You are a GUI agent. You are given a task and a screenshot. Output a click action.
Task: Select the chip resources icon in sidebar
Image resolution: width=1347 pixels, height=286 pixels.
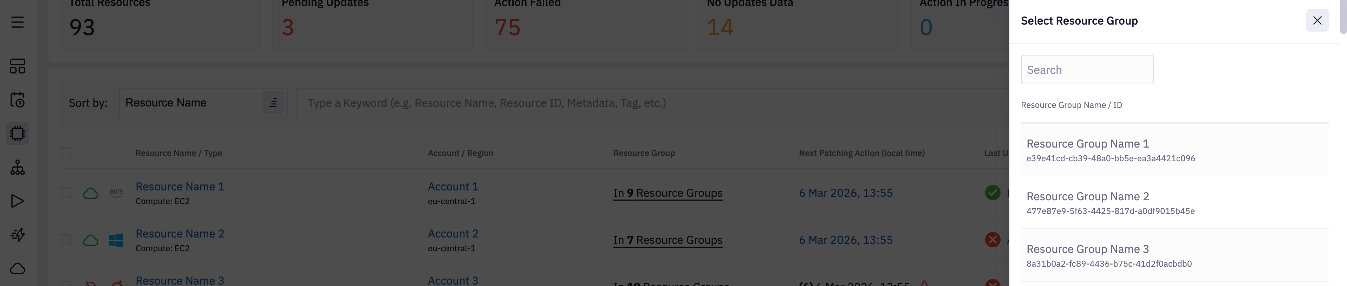[18, 134]
